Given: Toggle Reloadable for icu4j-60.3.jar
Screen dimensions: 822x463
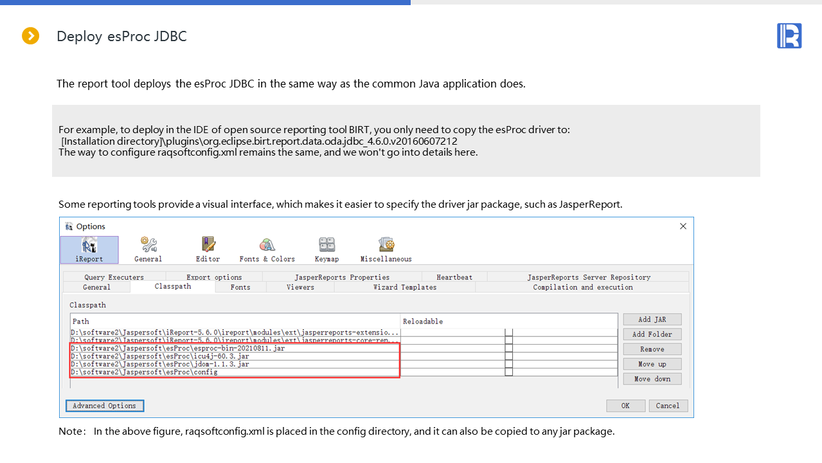Looking at the screenshot, I should tap(509, 356).
